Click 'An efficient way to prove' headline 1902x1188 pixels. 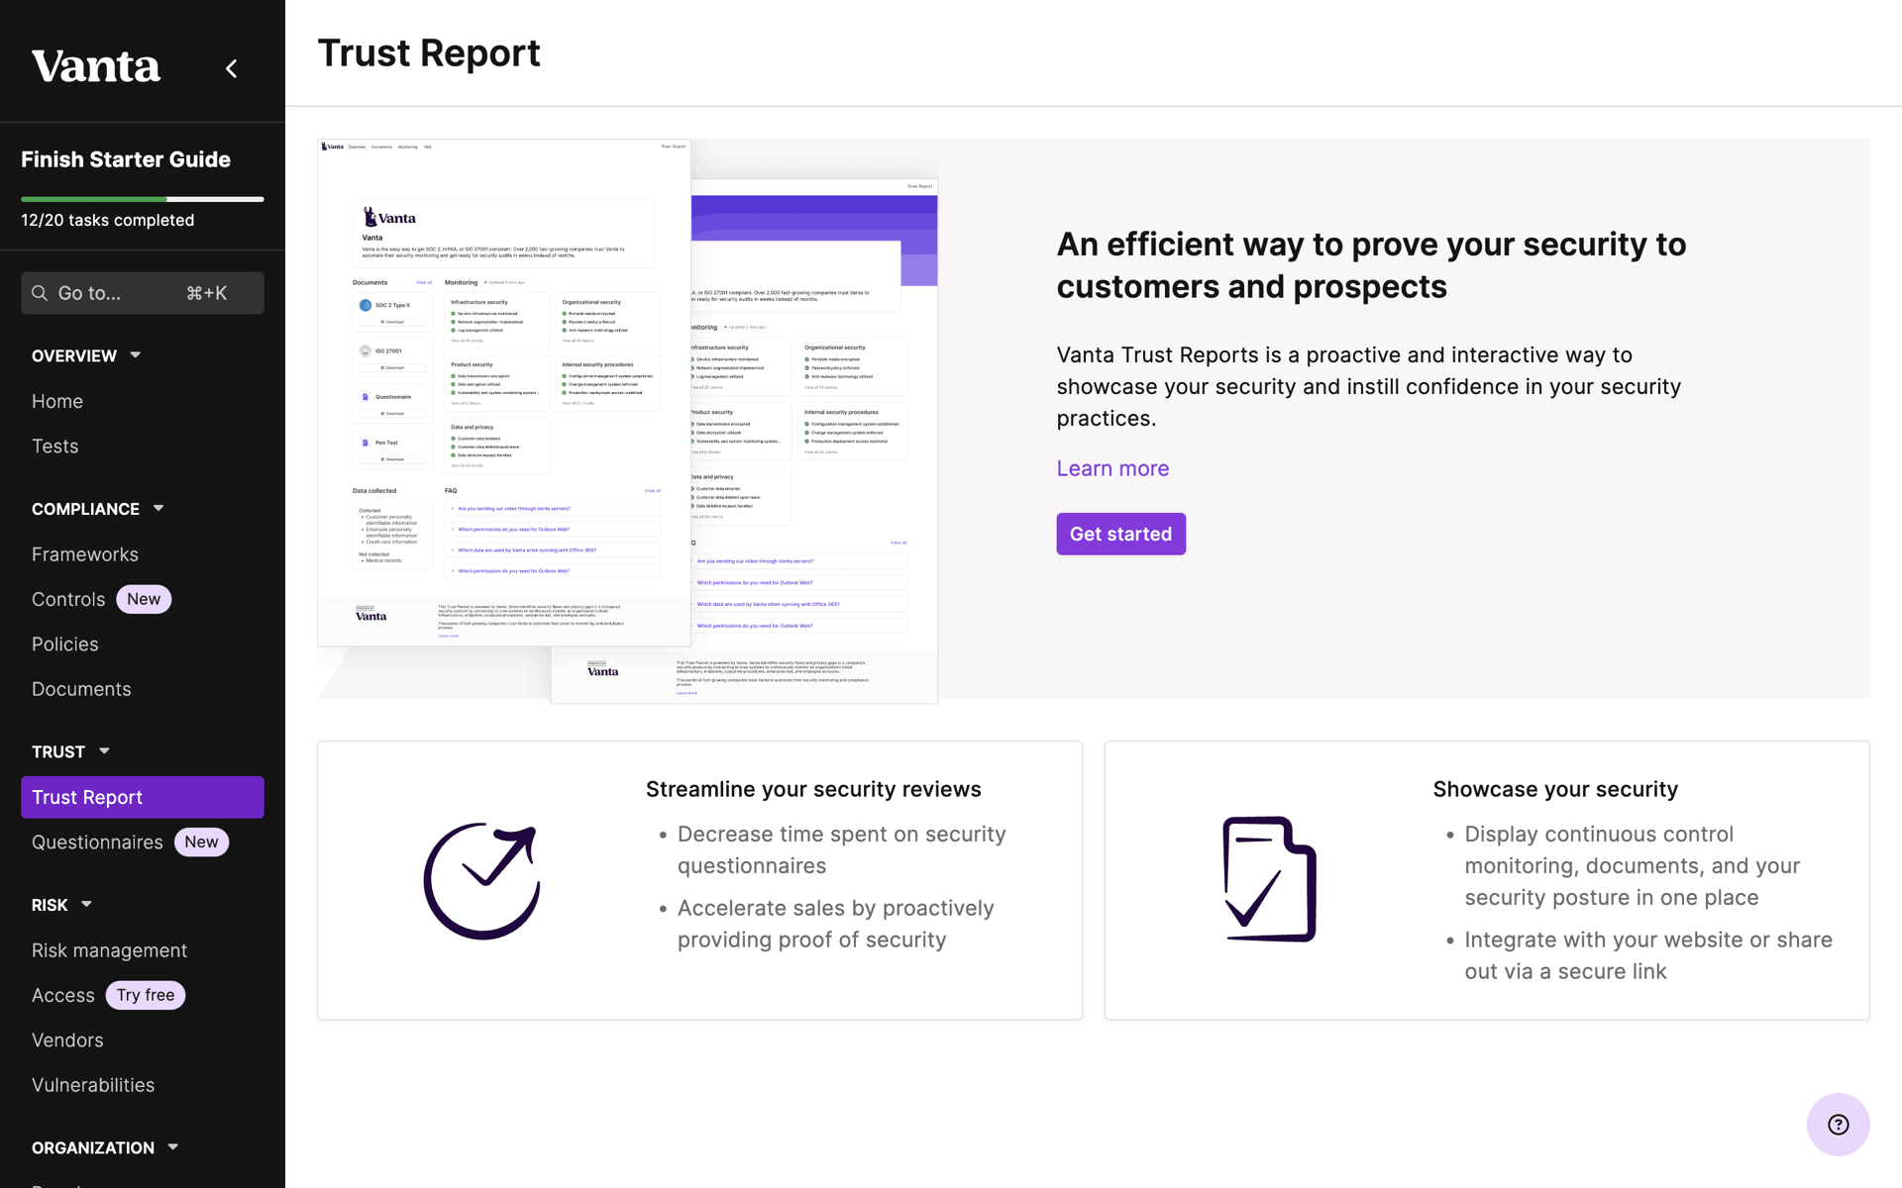[x=1371, y=265]
